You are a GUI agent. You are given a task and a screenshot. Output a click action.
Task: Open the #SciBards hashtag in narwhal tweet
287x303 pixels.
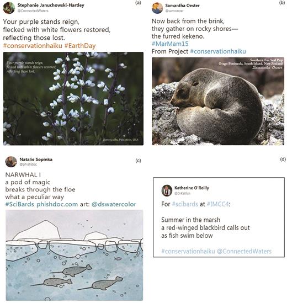(20, 204)
